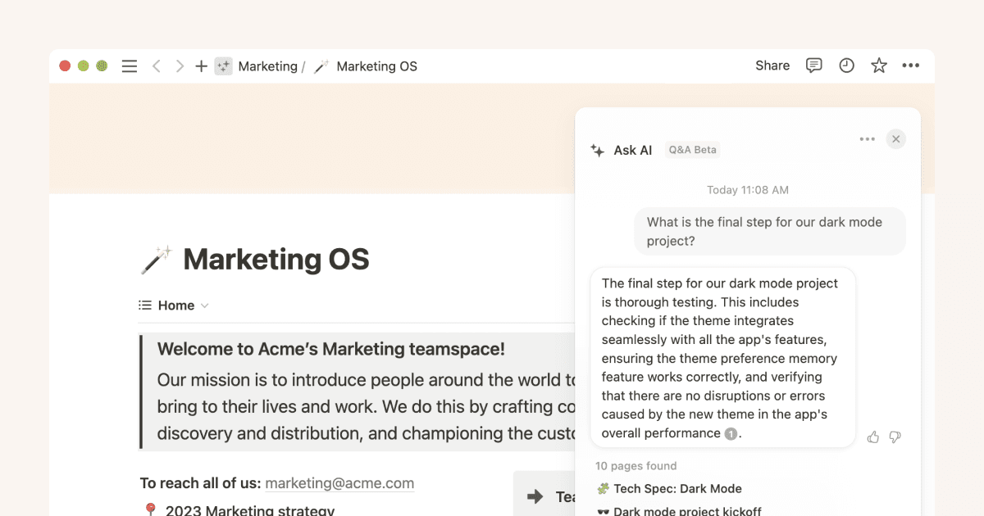
Task: Open the comments icon in the top bar
Action: 813,66
